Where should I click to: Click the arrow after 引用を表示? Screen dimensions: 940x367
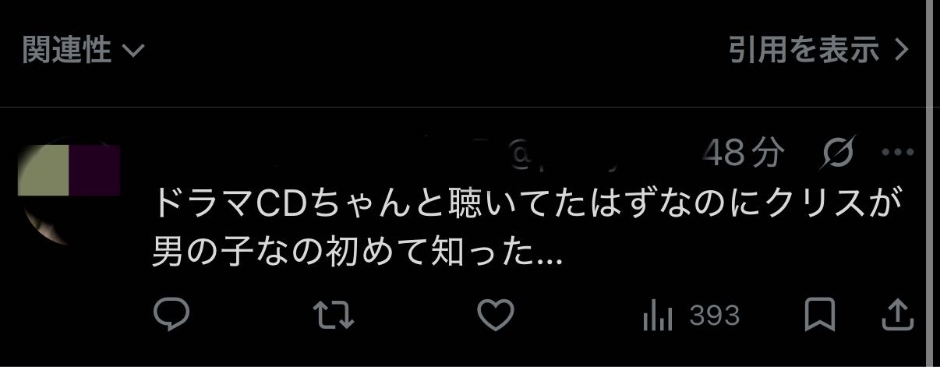[x=902, y=51]
